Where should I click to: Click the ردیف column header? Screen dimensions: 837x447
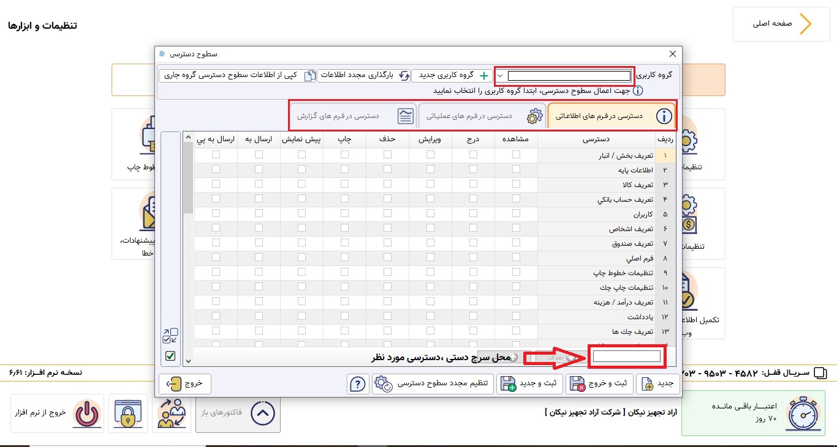click(665, 139)
